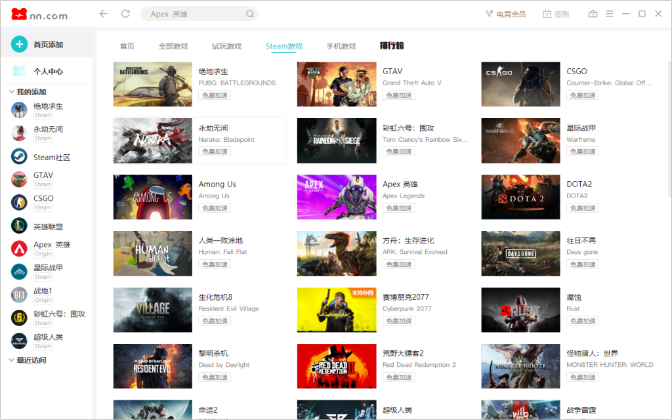Click the 怪物猎人: 世界 title
The height and width of the screenshot is (420, 672).
[593, 353]
